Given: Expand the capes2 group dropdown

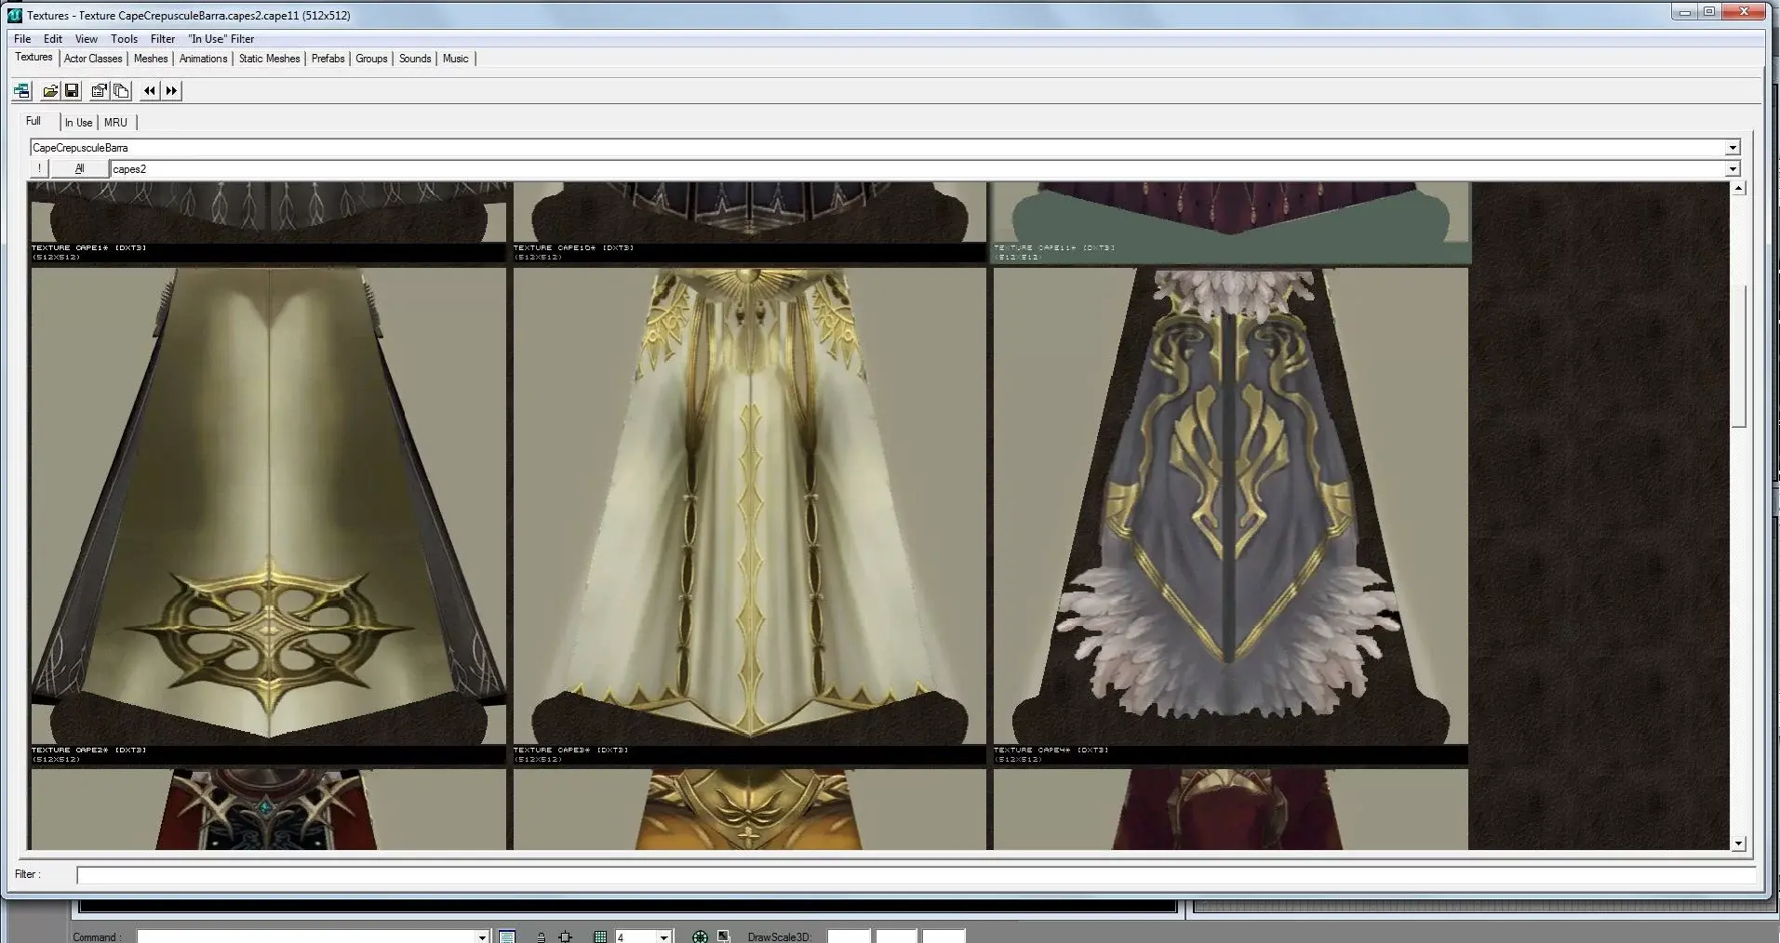Looking at the screenshot, I should (1733, 169).
